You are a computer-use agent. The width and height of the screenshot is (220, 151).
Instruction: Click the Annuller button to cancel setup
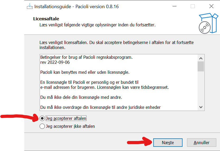pyautogui.click(x=202, y=143)
